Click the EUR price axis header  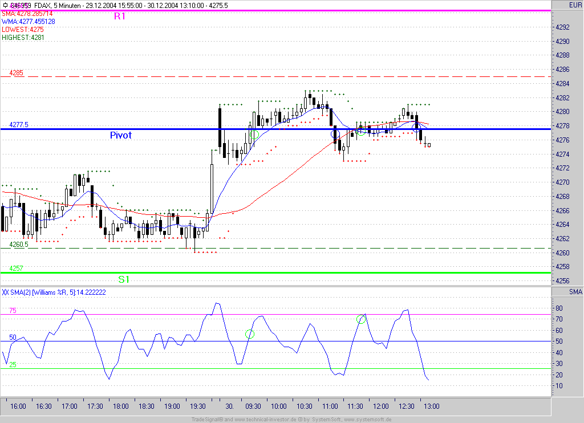click(x=575, y=5)
